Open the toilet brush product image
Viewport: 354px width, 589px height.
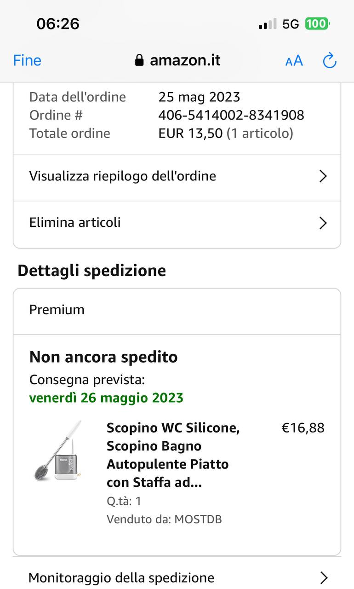pos(58,451)
